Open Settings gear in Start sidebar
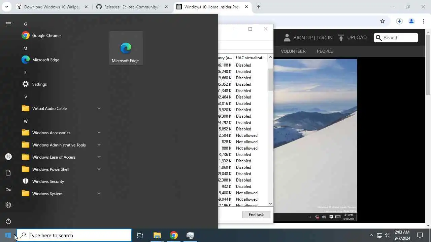This screenshot has height=242, width=431. (8, 205)
